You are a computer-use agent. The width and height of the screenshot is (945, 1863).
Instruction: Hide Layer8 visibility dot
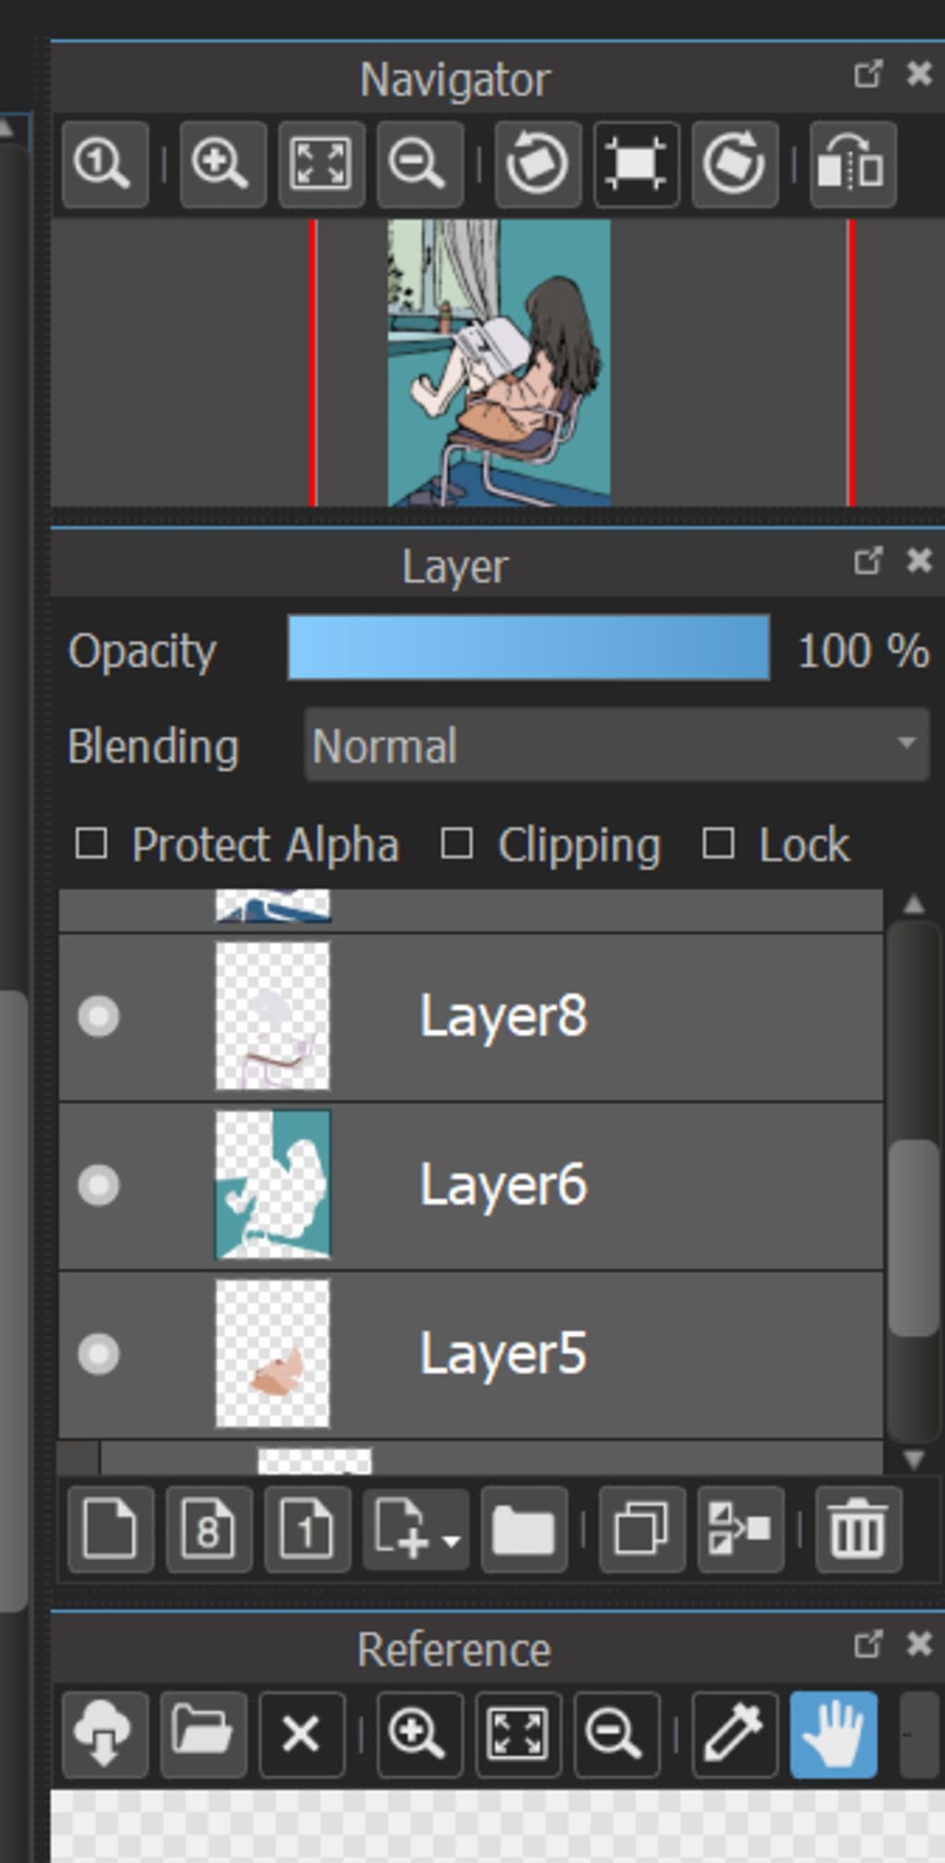click(x=99, y=1016)
